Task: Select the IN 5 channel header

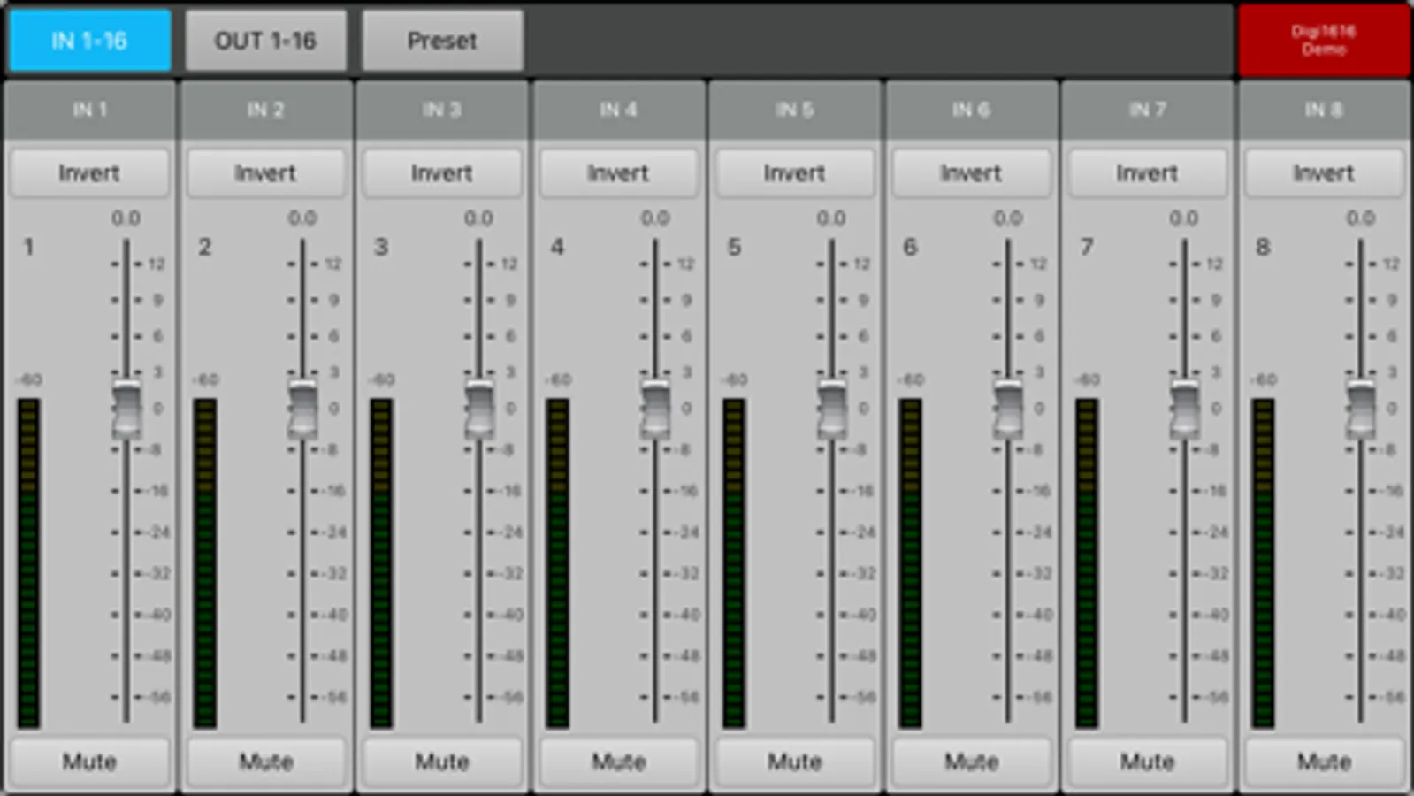Action: tap(794, 110)
